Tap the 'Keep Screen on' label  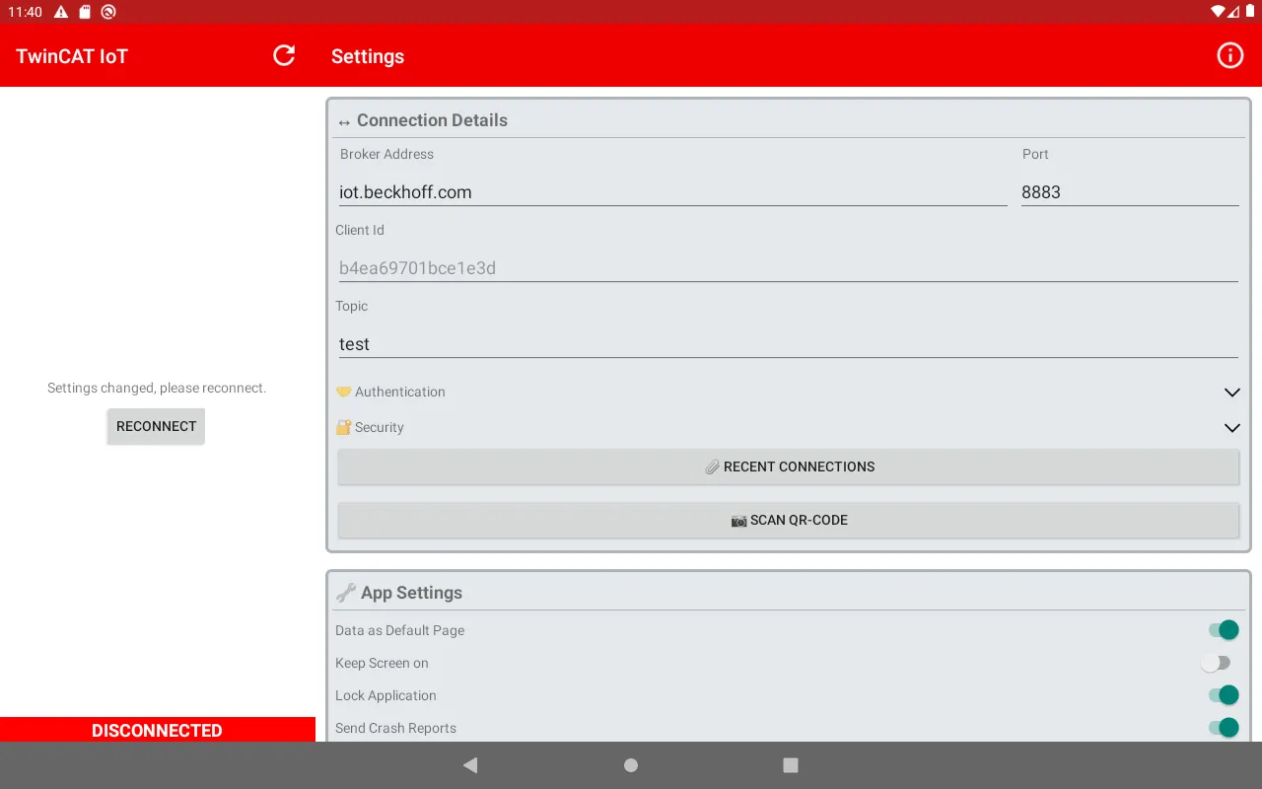point(382,663)
